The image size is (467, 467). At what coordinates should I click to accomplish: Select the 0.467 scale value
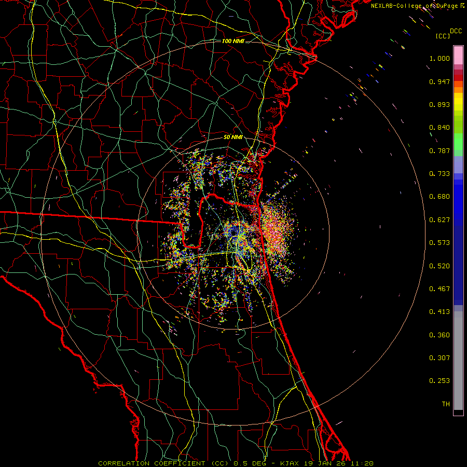tap(439, 289)
